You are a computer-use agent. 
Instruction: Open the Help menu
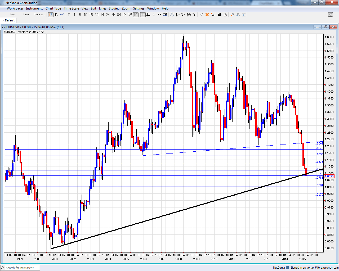tap(165, 8)
